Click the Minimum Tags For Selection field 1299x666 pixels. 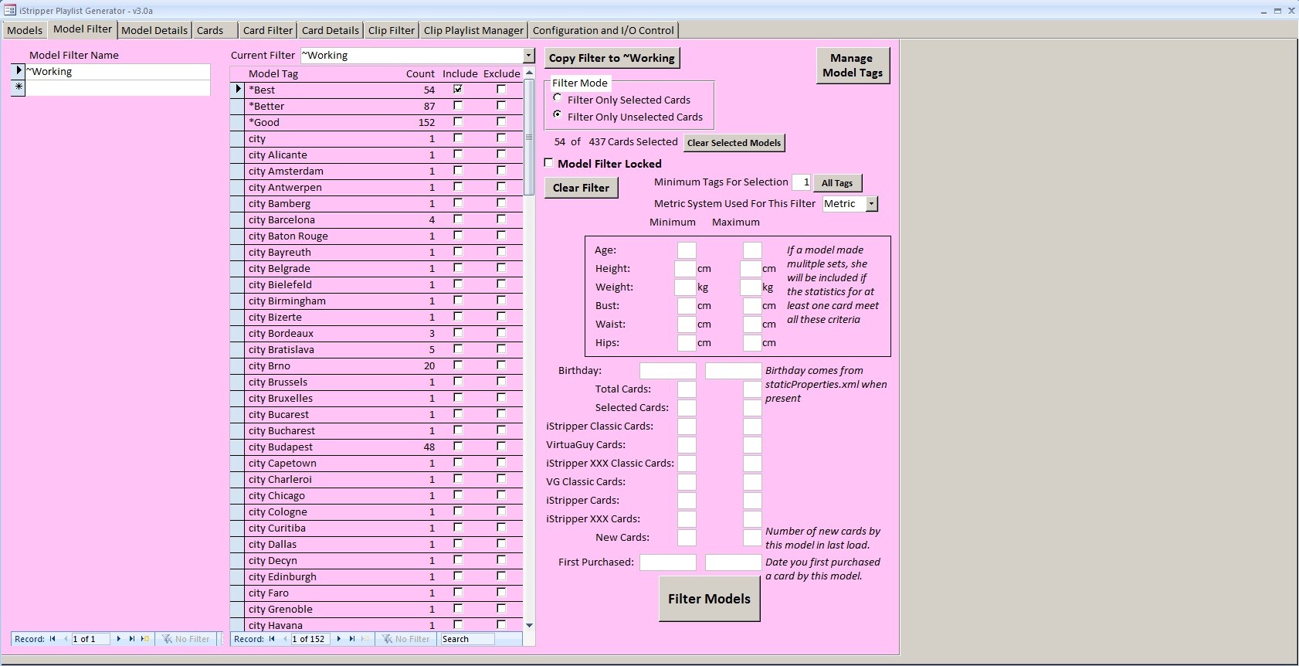click(x=802, y=182)
